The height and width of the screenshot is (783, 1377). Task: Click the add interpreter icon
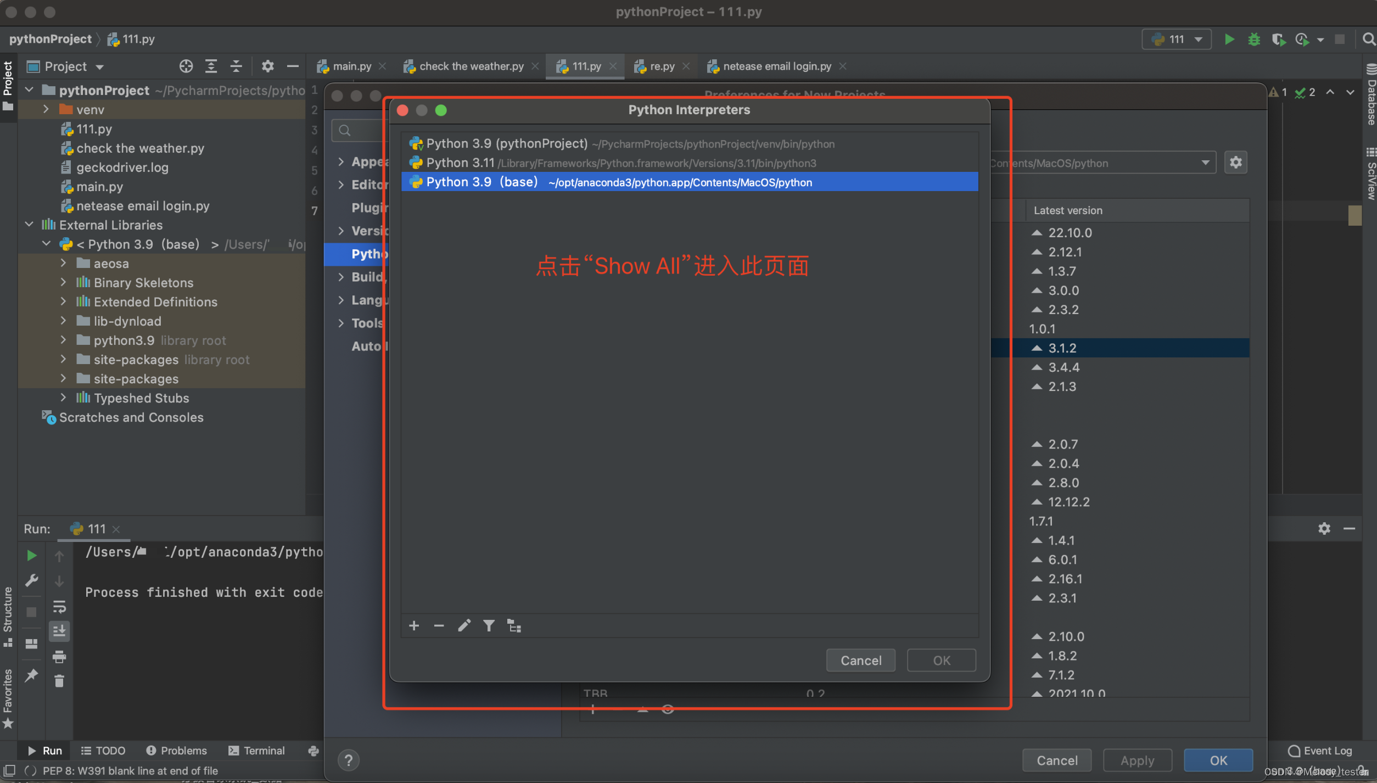point(414,625)
